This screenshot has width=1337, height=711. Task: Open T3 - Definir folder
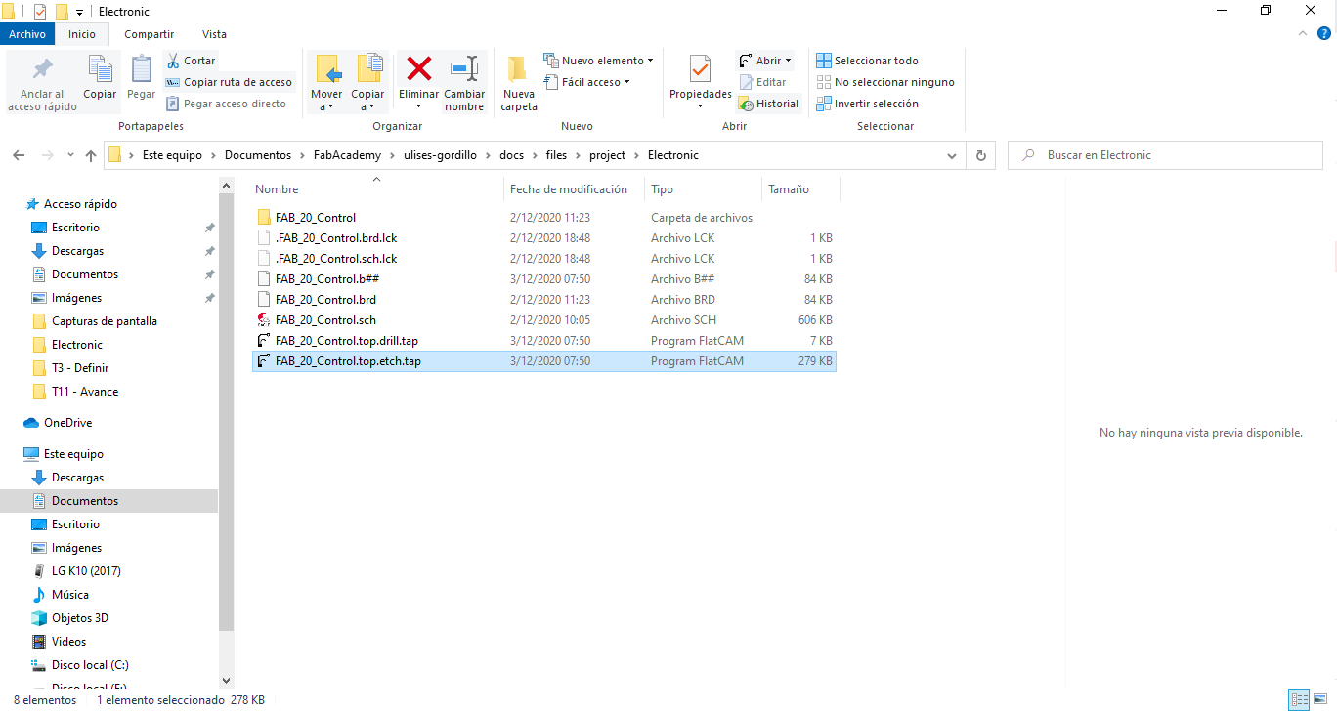click(x=80, y=368)
